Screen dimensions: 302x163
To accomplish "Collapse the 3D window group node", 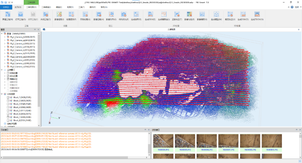I will (x=2, y=70).
